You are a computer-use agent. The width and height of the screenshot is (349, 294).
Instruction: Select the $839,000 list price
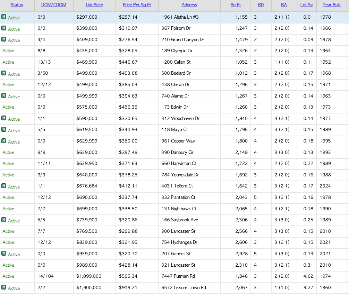tap(87, 242)
